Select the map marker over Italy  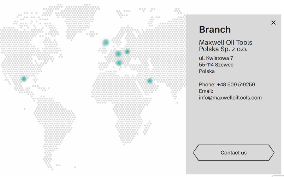(119, 63)
